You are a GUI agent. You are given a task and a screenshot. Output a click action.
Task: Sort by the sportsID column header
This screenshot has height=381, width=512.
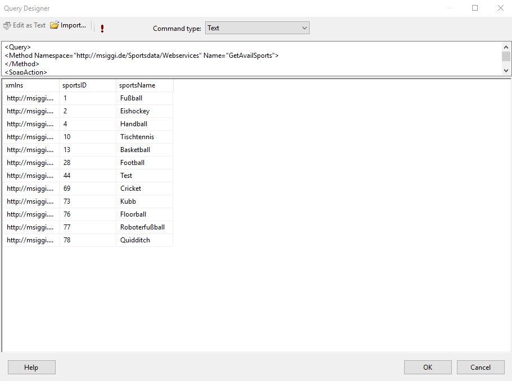[87, 85]
